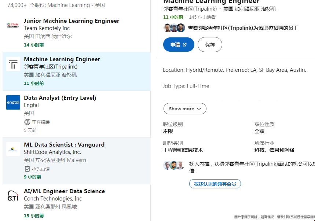Click 邻客青年社区(Tripalink) in job list

[51, 67]
